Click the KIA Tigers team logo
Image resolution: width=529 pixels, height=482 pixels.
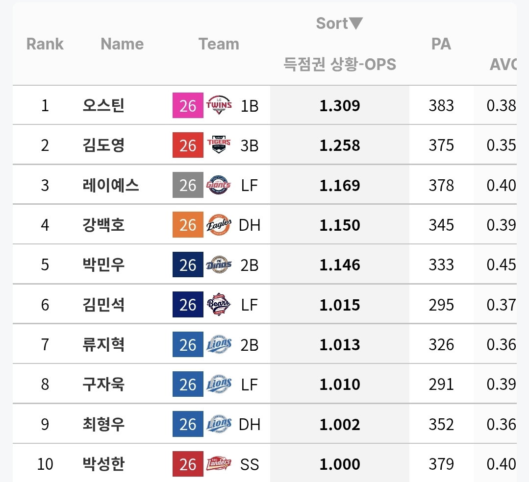pos(219,145)
